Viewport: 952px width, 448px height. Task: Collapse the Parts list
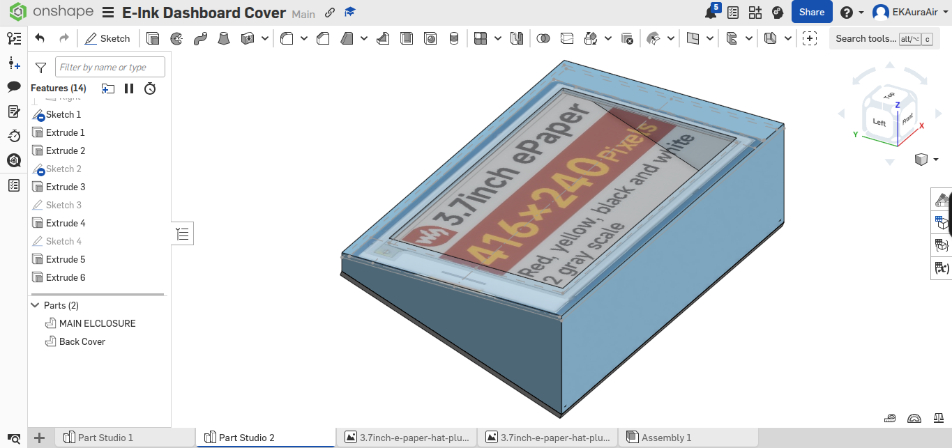[34, 305]
